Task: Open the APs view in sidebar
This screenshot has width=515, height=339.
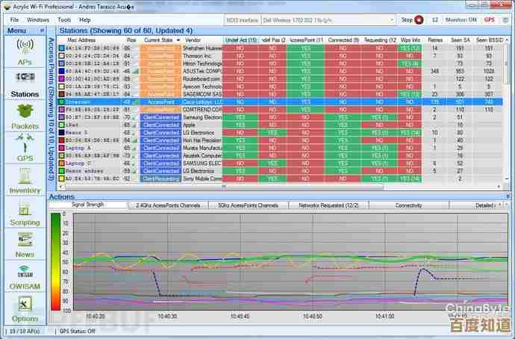Action: [x=24, y=52]
